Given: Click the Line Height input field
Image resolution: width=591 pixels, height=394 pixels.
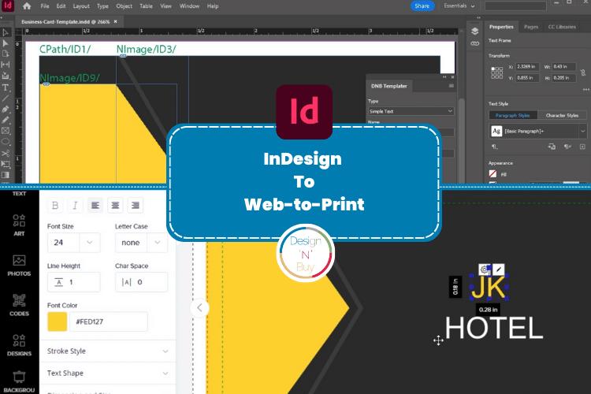Looking at the screenshot, I should (73, 282).
